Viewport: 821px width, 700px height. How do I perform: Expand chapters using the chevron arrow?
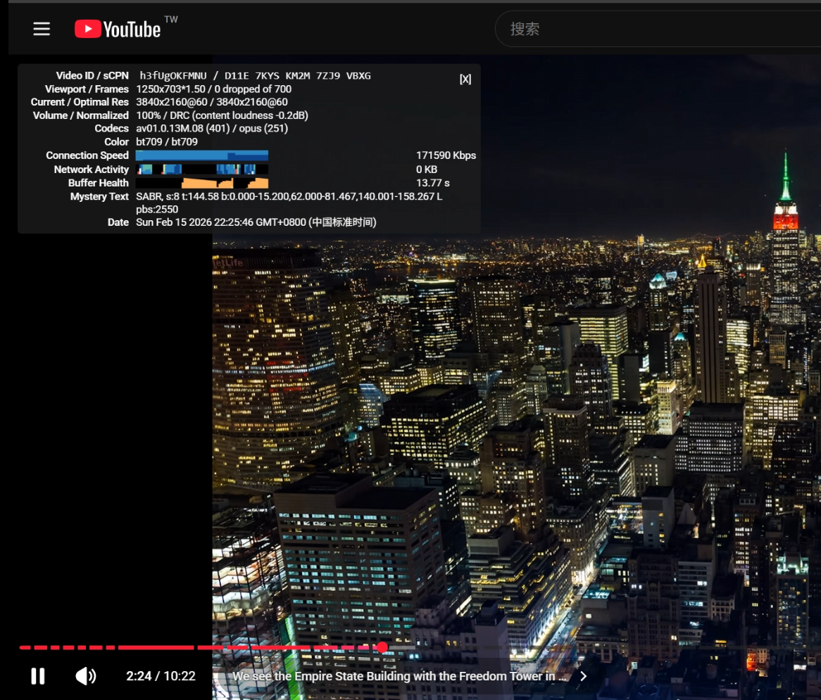point(583,676)
